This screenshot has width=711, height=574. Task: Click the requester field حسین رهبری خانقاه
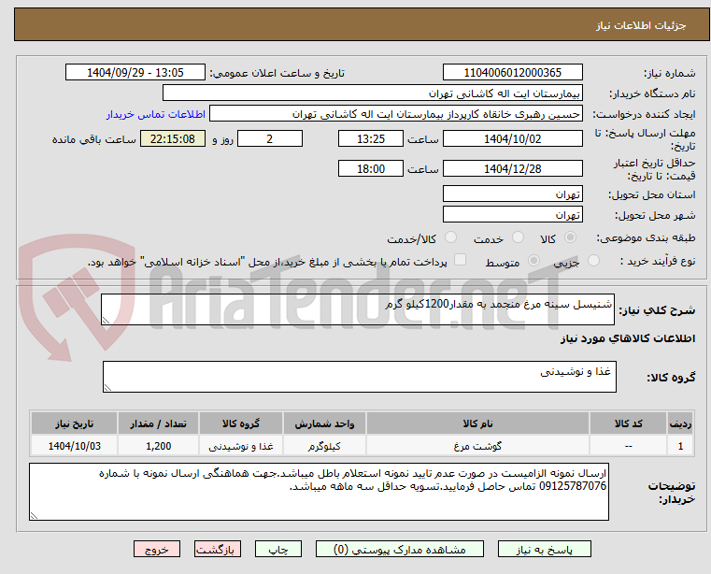click(396, 114)
